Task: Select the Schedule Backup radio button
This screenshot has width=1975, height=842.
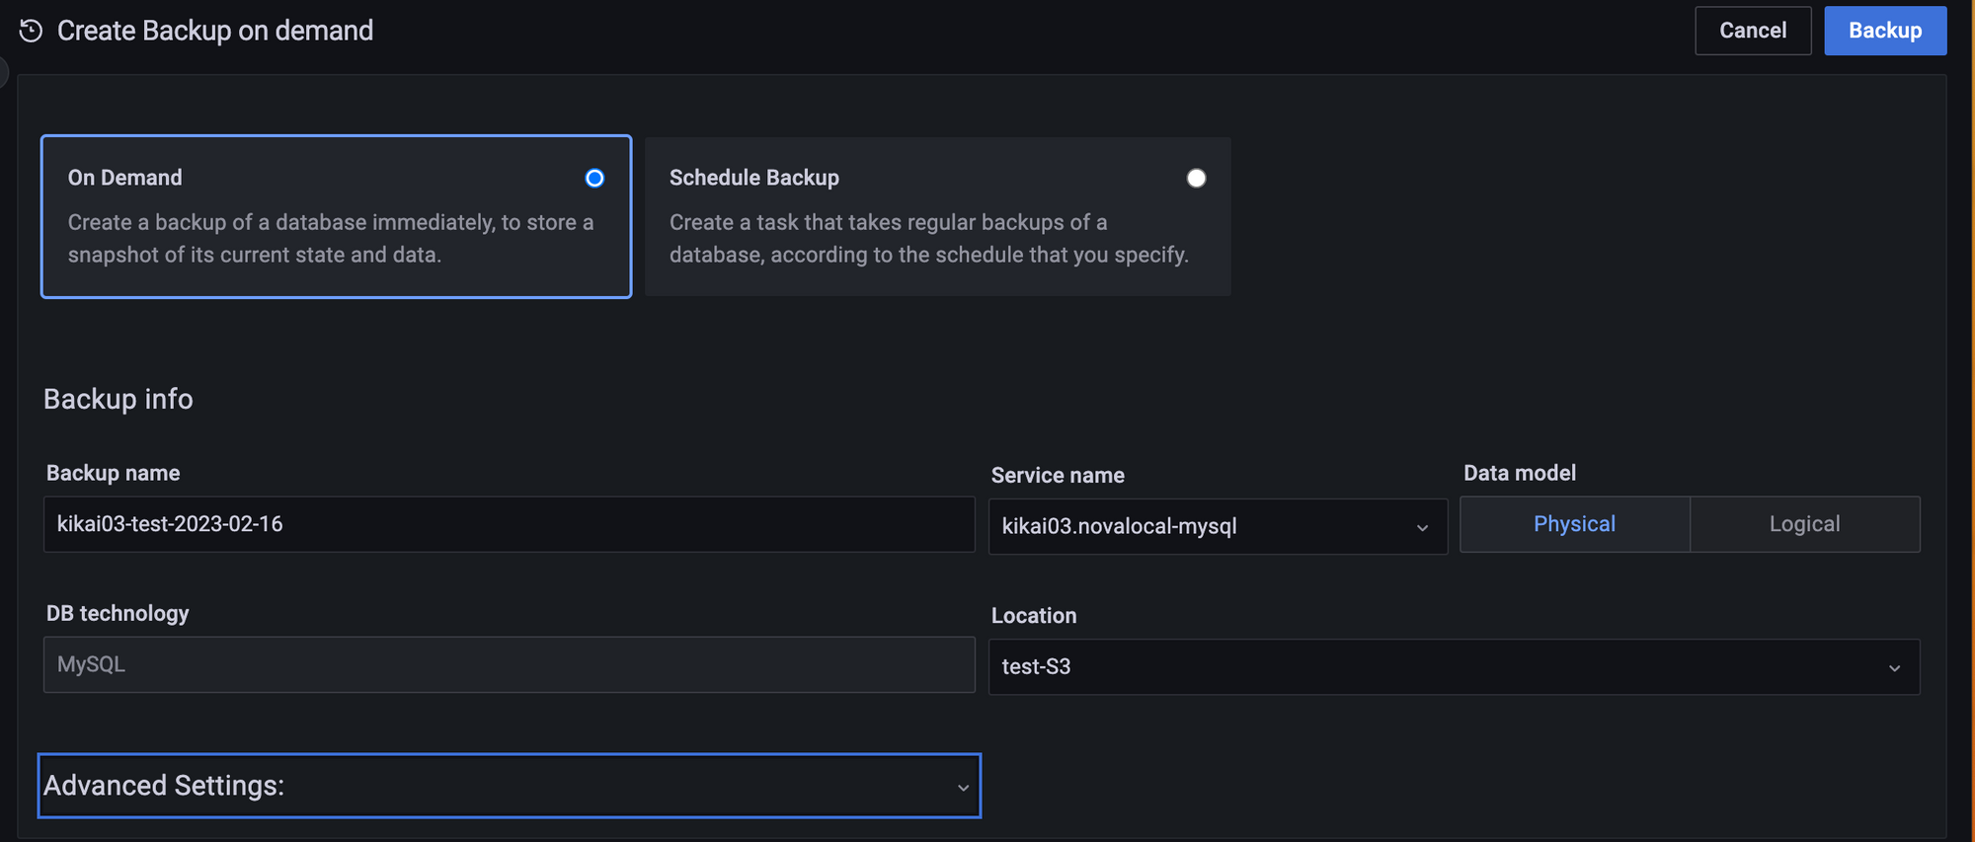Action: 1196,178
